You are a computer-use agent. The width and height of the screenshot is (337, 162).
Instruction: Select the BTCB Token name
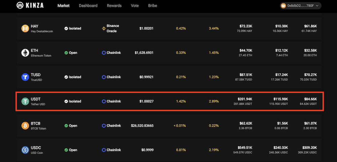click(x=38, y=126)
